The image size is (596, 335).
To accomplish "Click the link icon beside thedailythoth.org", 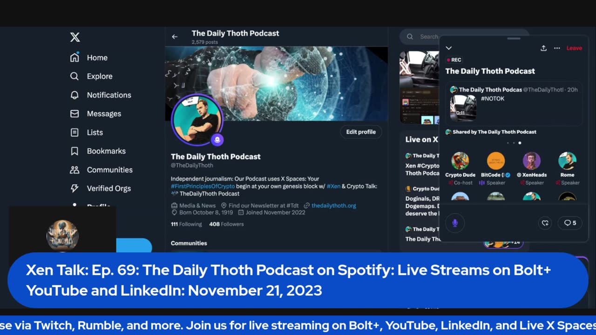I will click(x=307, y=206).
